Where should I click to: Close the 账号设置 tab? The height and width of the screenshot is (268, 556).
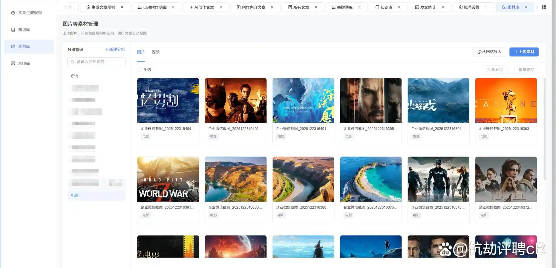486,7
